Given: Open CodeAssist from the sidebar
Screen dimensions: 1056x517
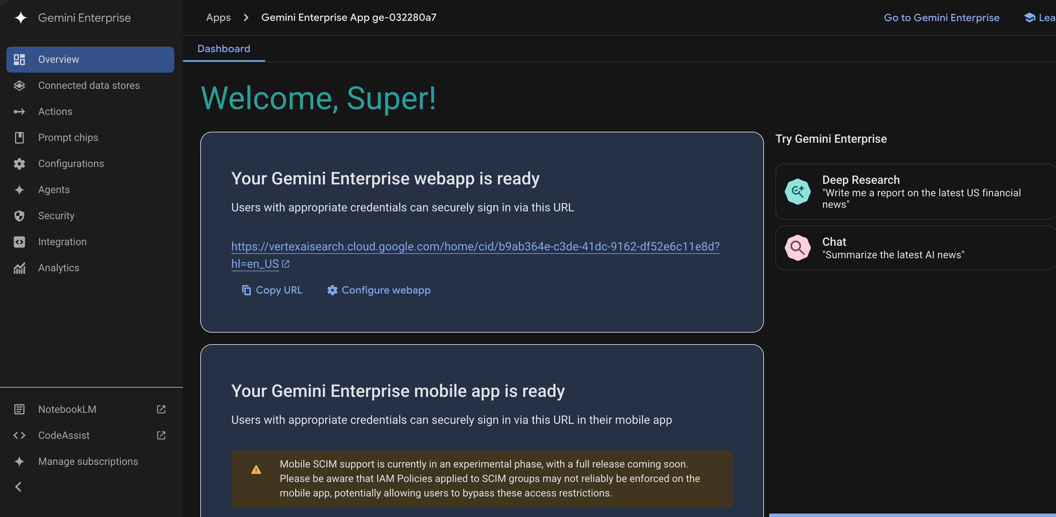Looking at the screenshot, I should point(90,435).
